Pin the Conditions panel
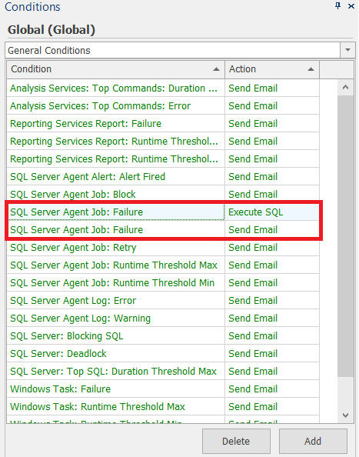359x457 pixels. (337, 6)
